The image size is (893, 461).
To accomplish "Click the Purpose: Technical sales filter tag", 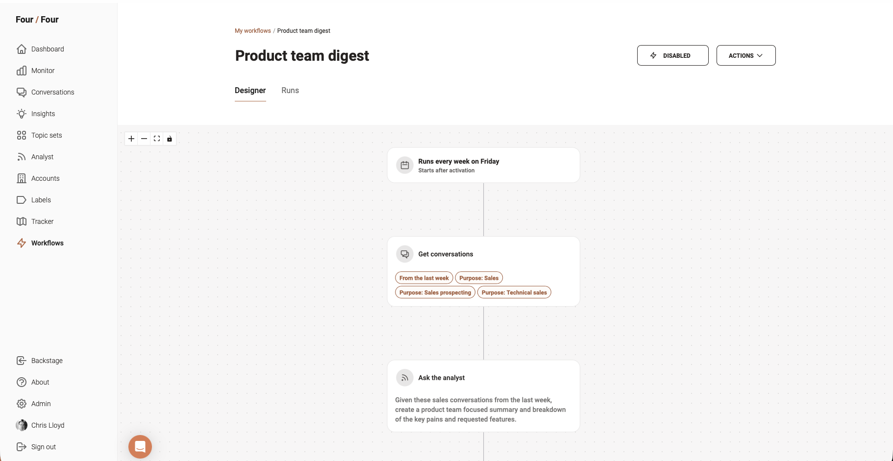I will pos(514,292).
